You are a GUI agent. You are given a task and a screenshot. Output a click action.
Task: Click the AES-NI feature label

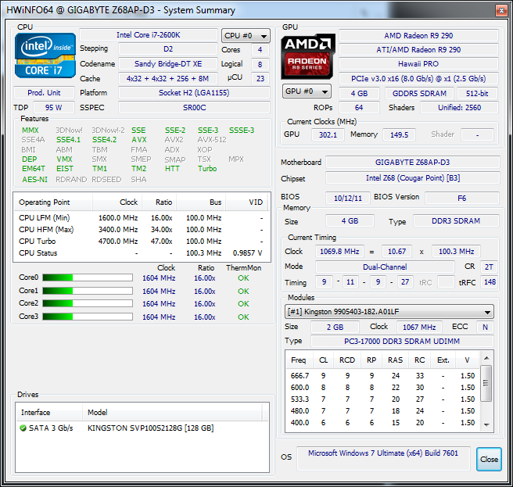34,179
